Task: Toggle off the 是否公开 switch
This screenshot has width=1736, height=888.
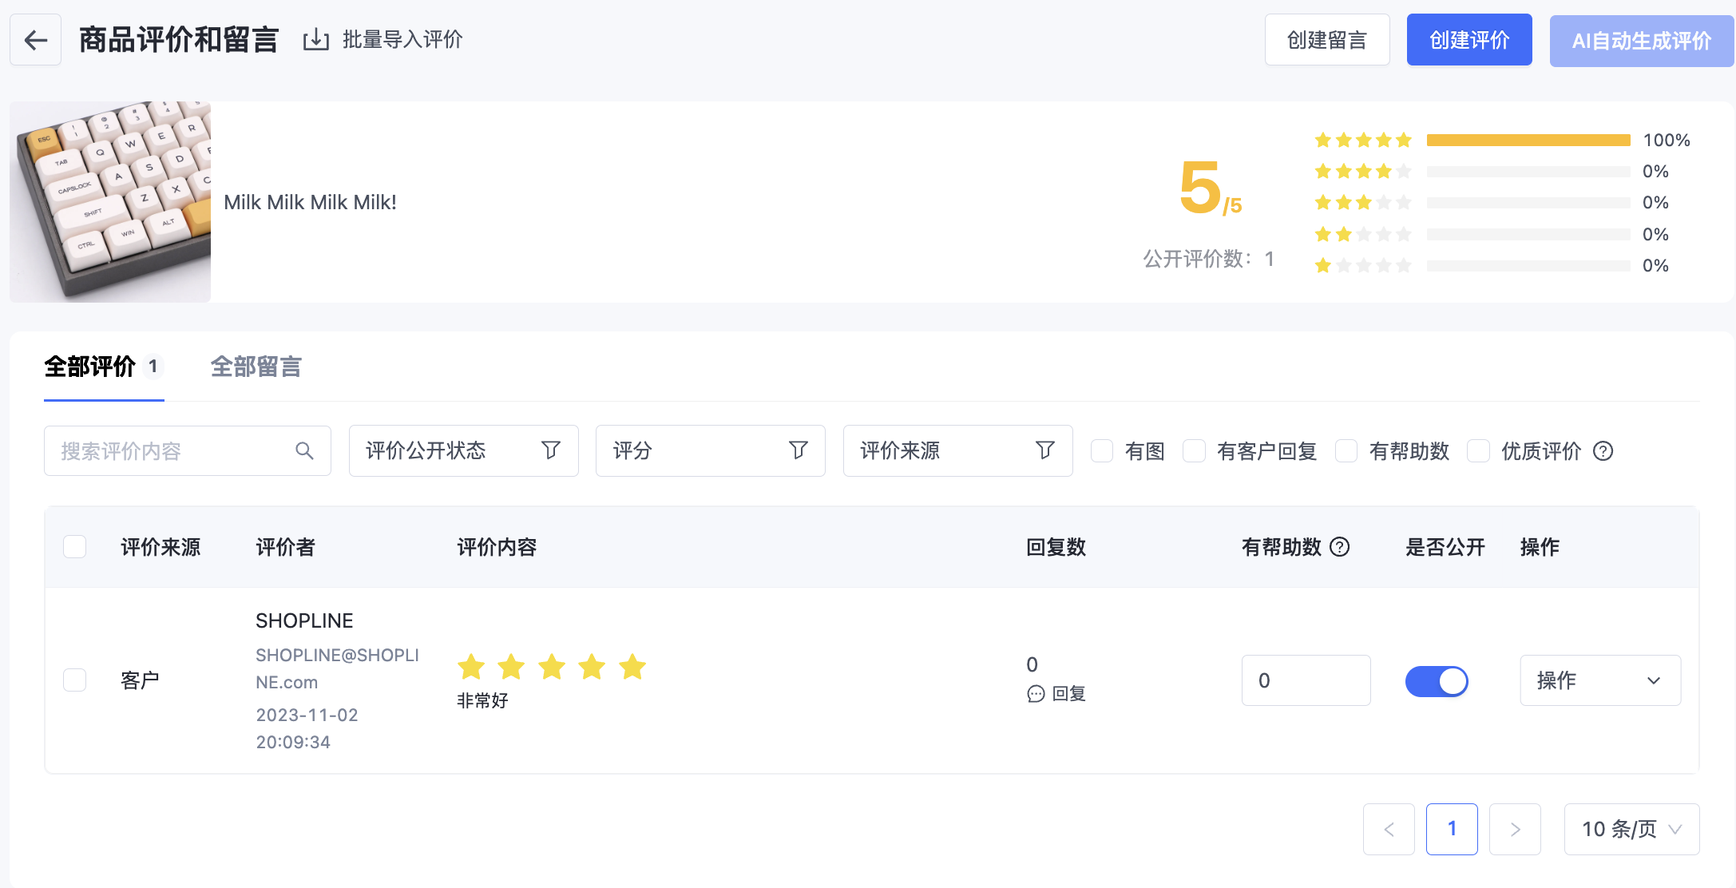Action: pyautogui.click(x=1437, y=681)
